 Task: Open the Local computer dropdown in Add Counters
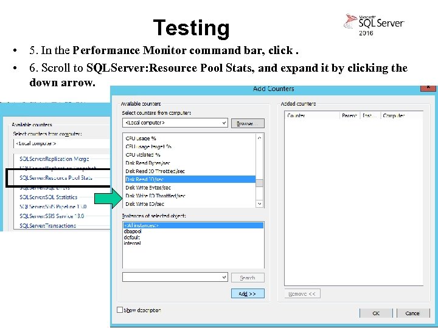point(224,123)
